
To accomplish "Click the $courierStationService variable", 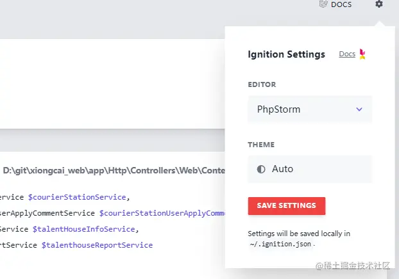I will [x=77, y=197].
